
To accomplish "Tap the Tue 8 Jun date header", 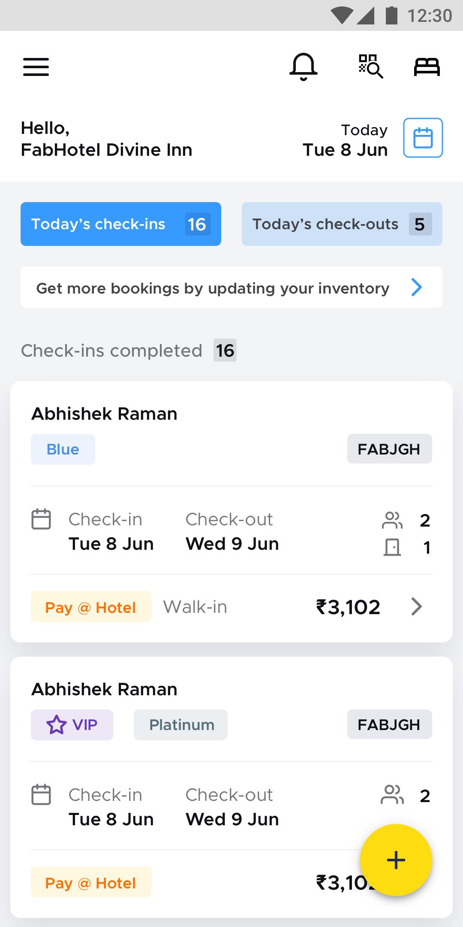I will 345,150.
